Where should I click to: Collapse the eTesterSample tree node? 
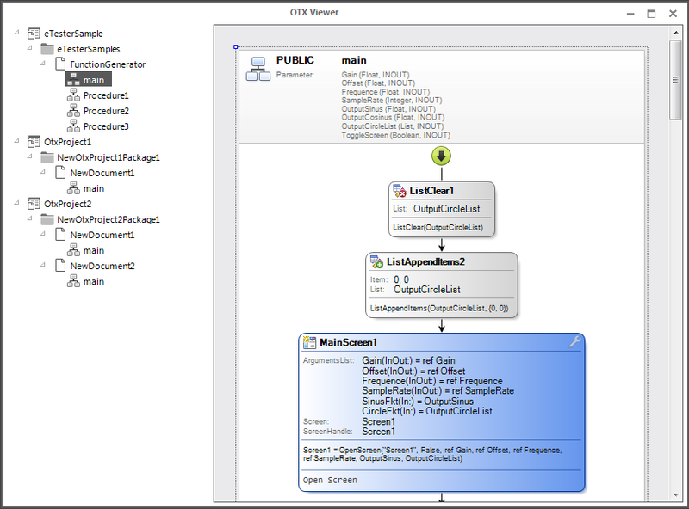pyautogui.click(x=16, y=32)
